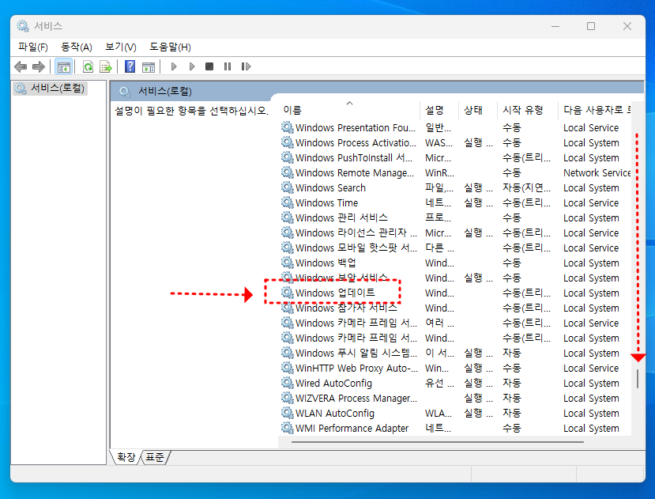Click the gear icon of Windows 백업
The image size is (655, 499).
pyautogui.click(x=288, y=263)
